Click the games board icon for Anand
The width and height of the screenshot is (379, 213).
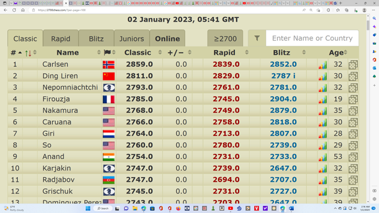tap(353, 157)
